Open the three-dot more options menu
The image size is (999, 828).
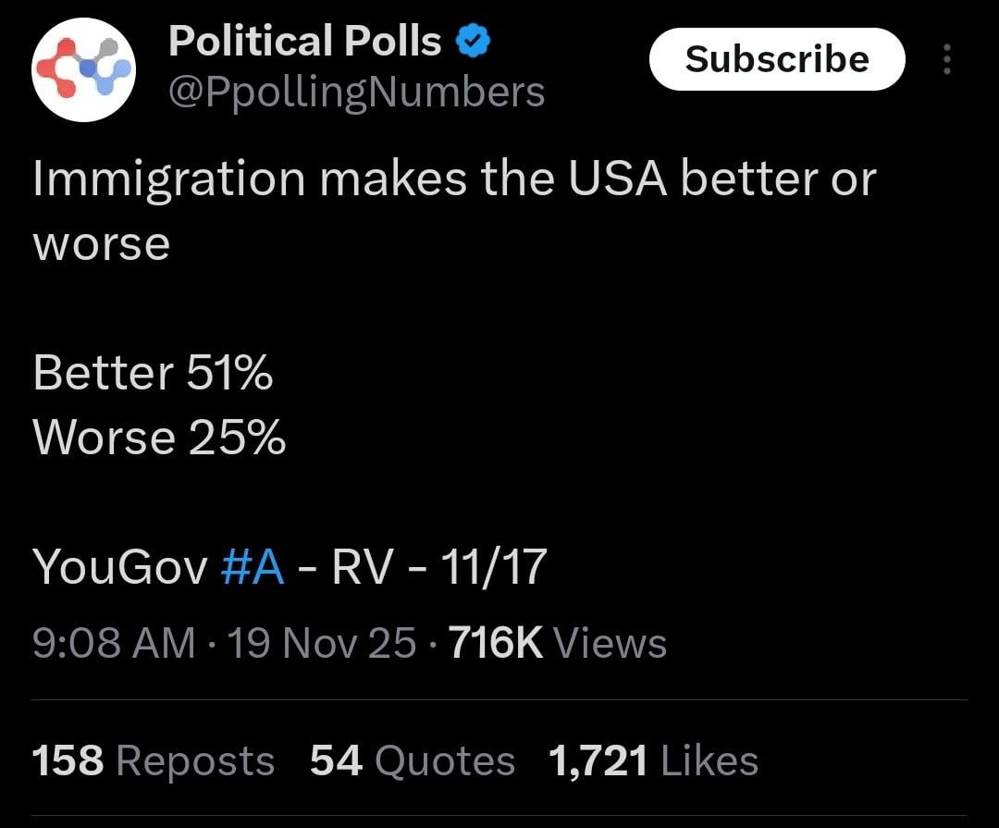pos(945,60)
